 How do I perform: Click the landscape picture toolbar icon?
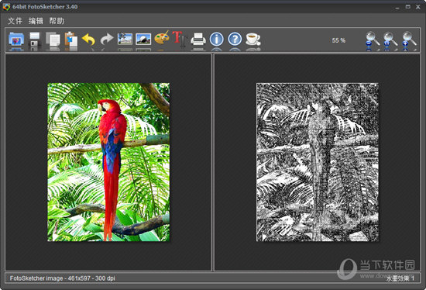coord(143,39)
